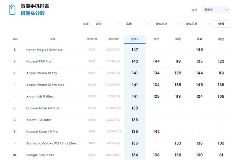237x160 pixels.
Task: Click selfie score 125 for Xiaomi Mi 11 Ultra
Action: [156, 97]
